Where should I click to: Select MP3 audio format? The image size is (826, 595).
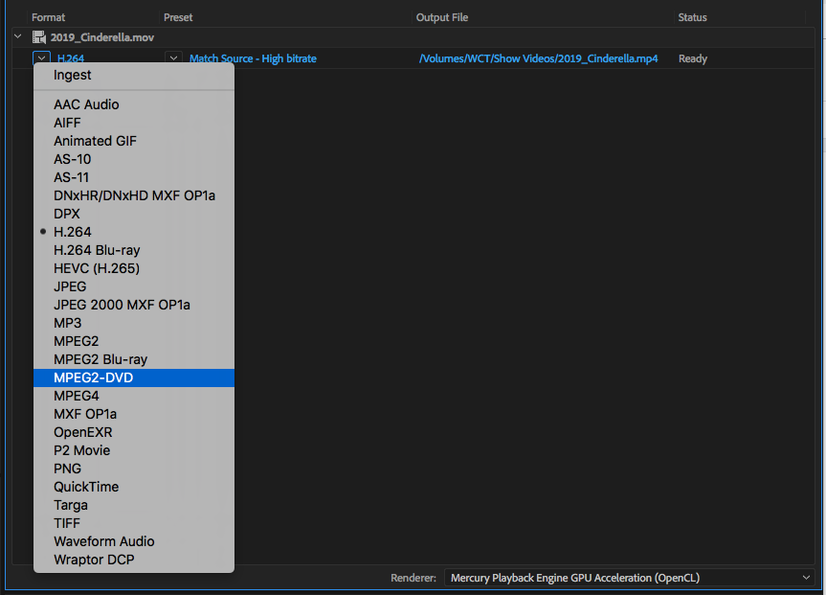67,323
